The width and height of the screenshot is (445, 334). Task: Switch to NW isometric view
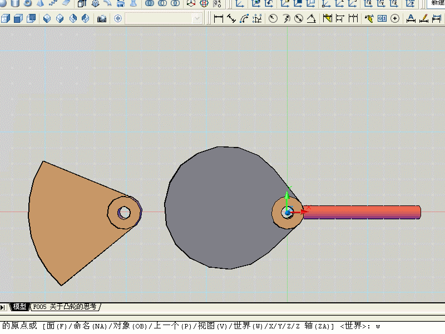click(x=86, y=18)
